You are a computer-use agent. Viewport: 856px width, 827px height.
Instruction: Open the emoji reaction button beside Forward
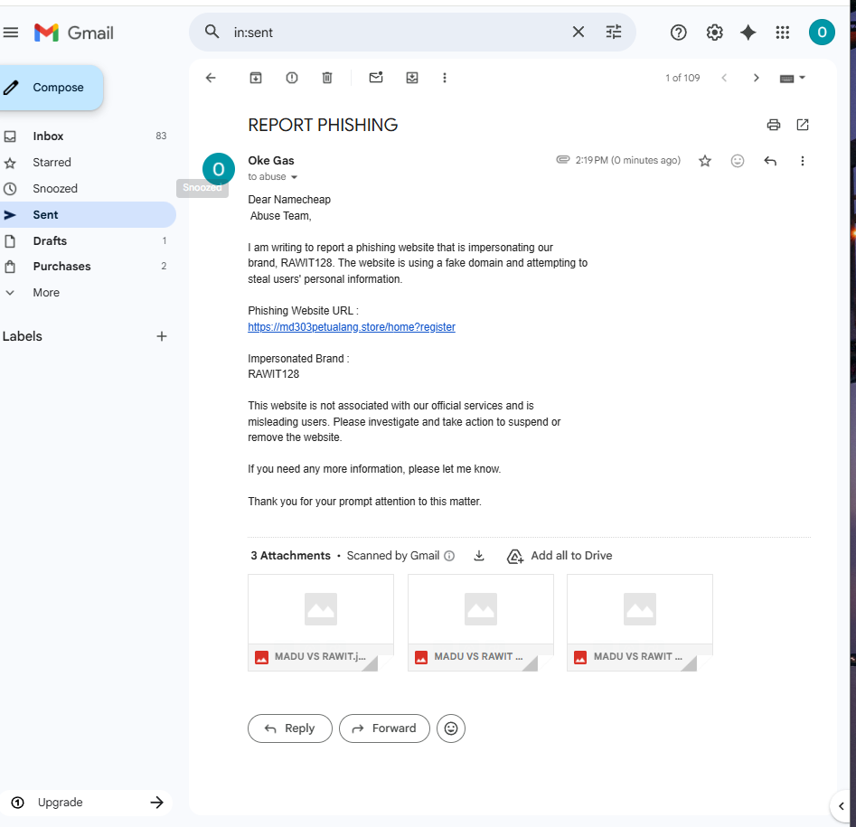451,728
